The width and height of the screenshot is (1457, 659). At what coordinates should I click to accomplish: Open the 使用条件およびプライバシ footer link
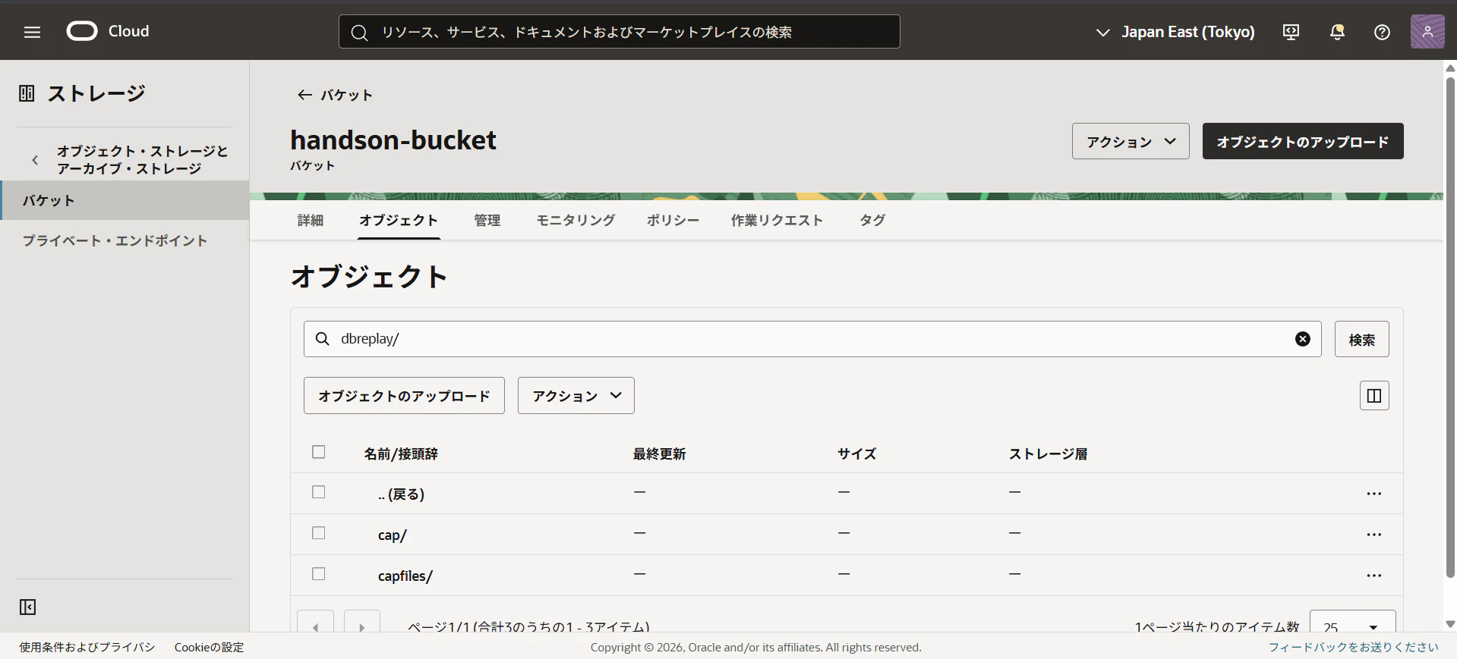click(x=87, y=647)
